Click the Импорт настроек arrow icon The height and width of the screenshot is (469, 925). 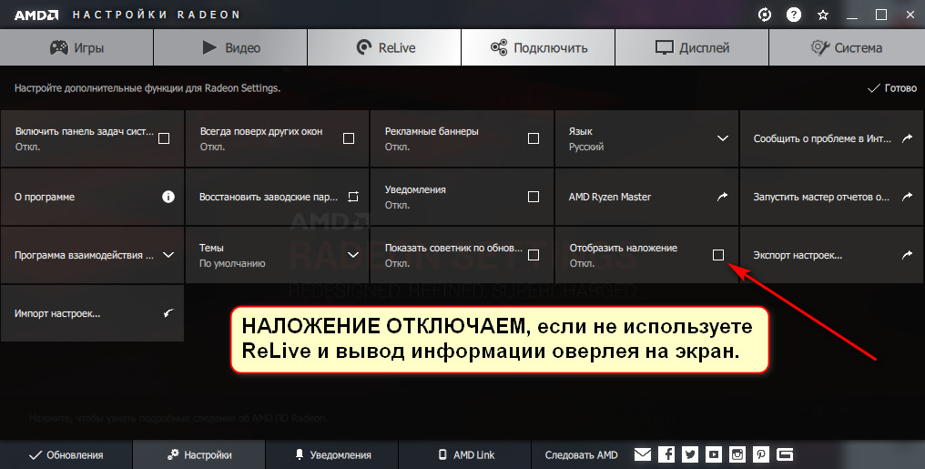(168, 313)
